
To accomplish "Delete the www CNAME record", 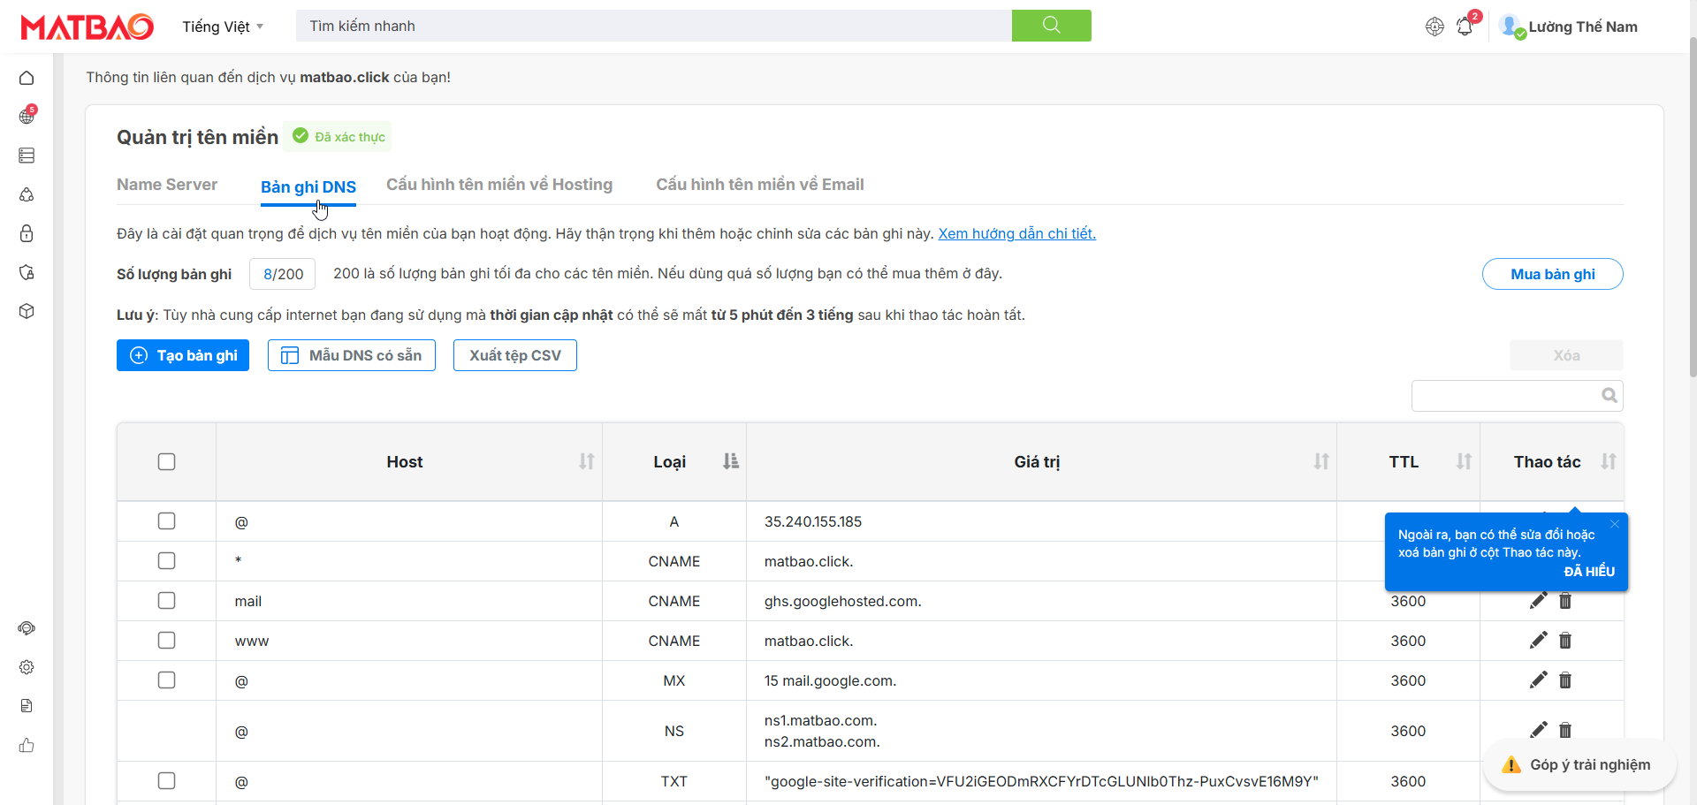I will point(1565,641).
